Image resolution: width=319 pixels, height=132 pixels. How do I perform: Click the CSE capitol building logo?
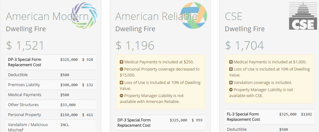point(303,16)
